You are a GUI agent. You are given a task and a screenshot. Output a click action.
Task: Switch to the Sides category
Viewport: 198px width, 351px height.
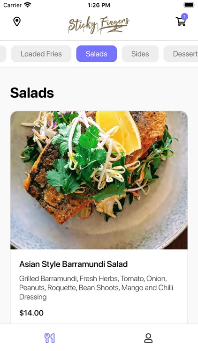coord(140,54)
